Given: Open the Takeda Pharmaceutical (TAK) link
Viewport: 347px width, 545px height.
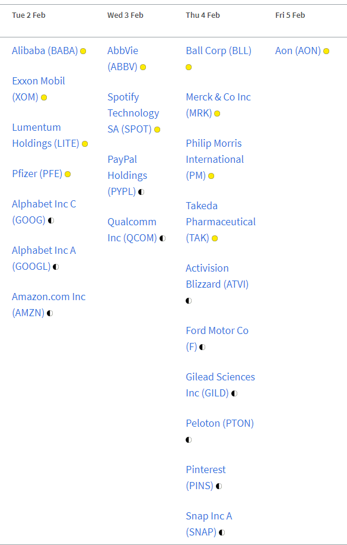Looking at the screenshot, I should [x=221, y=222].
